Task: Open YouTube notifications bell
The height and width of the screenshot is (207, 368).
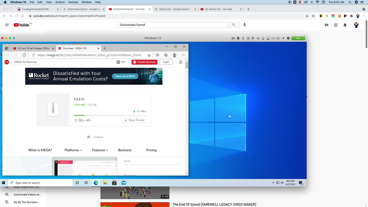Action: point(345,25)
